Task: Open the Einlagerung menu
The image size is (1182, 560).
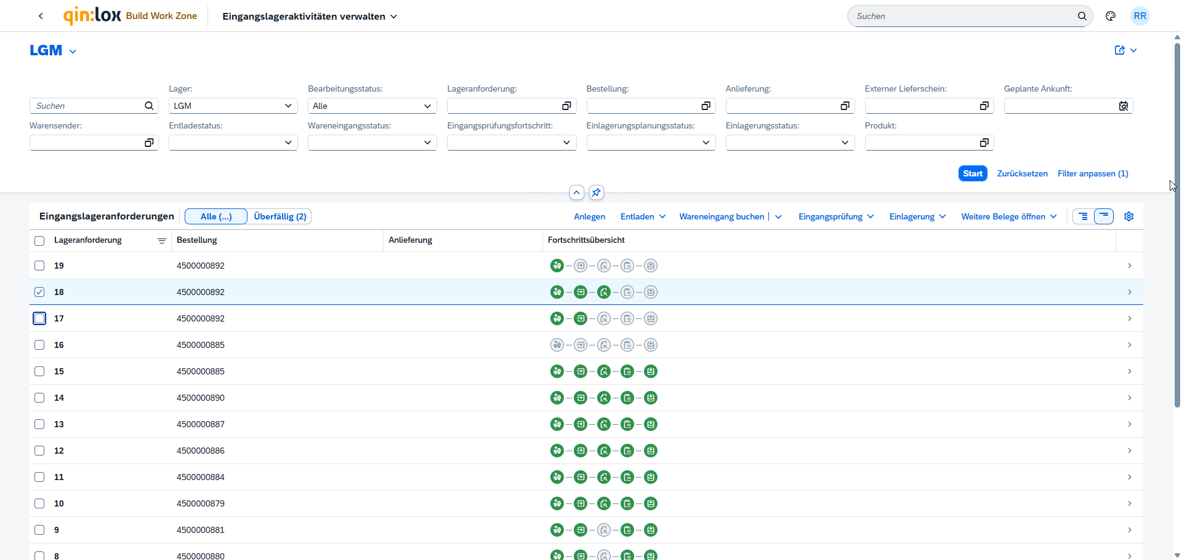Action: click(917, 216)
